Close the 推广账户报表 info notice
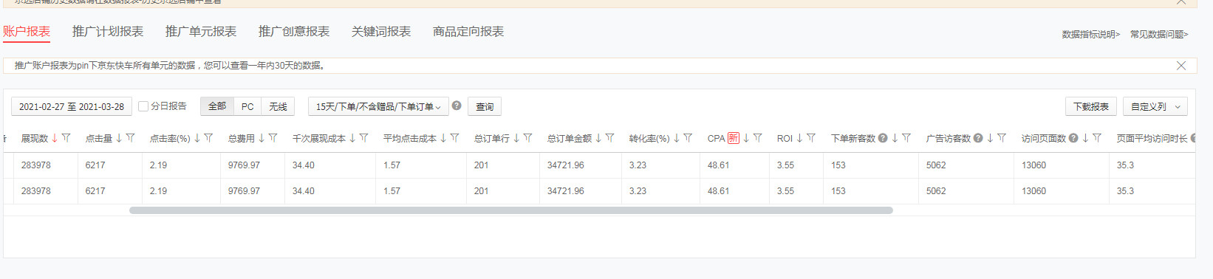Image resolution: width=1213 pixels, height=279 pixels. click(1181, 66)
